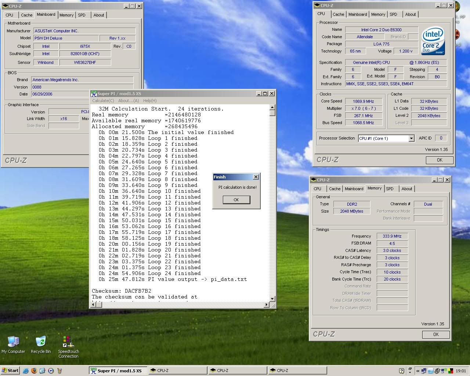Viewport: 470px width, 376px height.
Task: Click Manufacturer field ASUSTeK Computer INC.
Action: (84, 31)
